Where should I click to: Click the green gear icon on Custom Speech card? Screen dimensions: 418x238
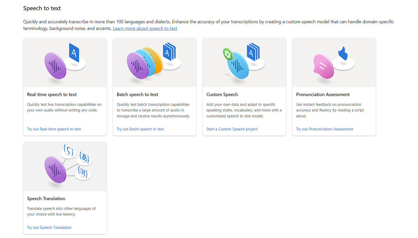(x=228, y=55)
